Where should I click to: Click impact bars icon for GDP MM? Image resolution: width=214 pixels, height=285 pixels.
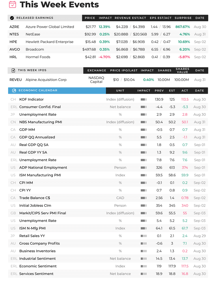point(144,130)
